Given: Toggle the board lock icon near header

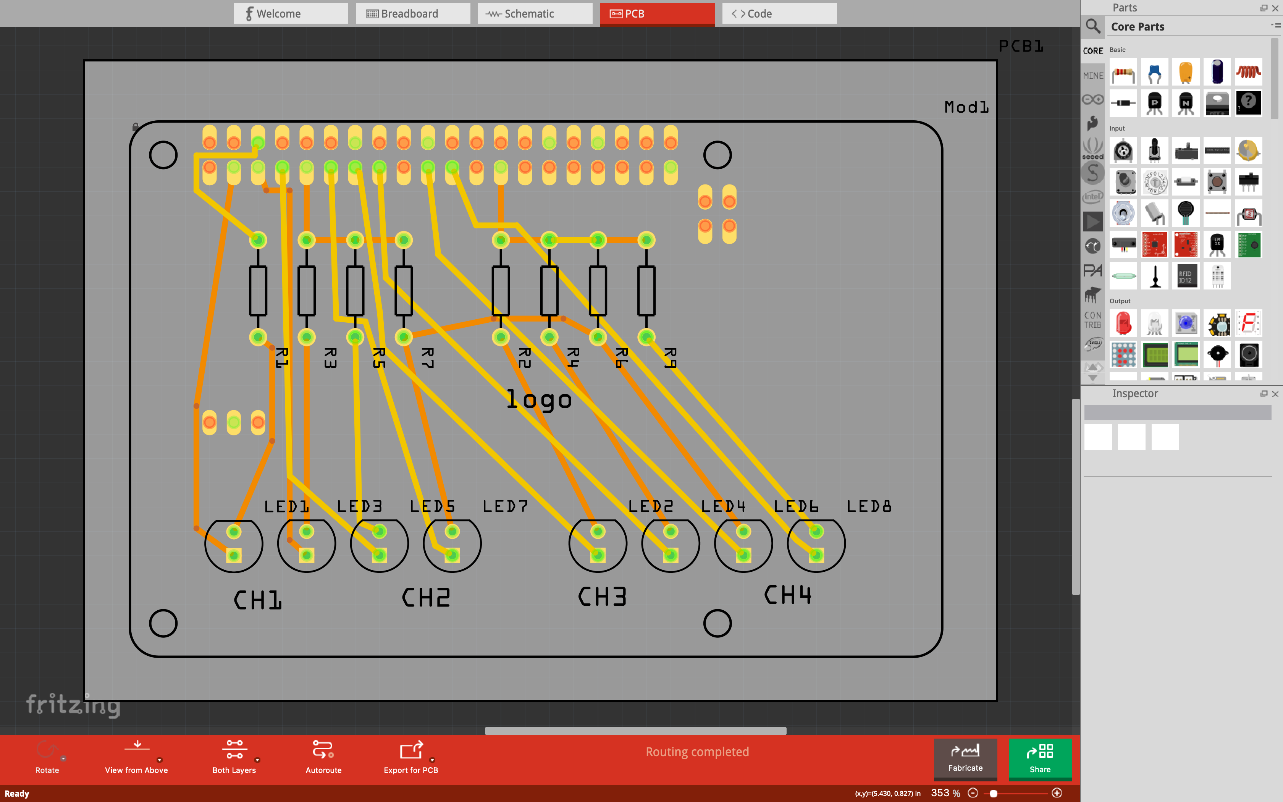Looking at the screenshot, I should point(135,127).
